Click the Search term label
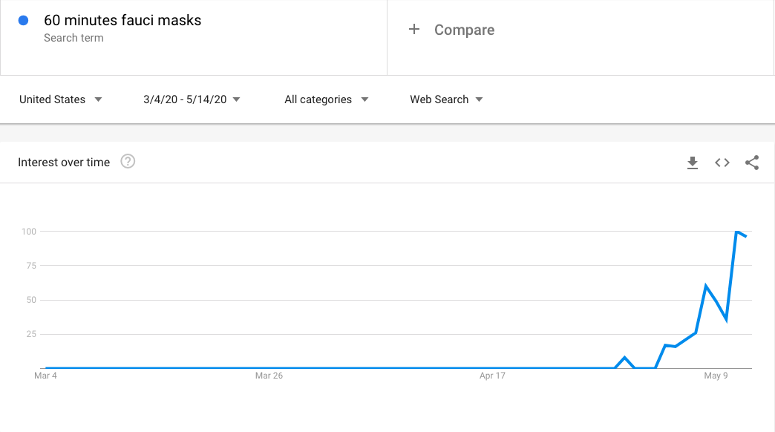775x432 pixels. tap(73, 38)
